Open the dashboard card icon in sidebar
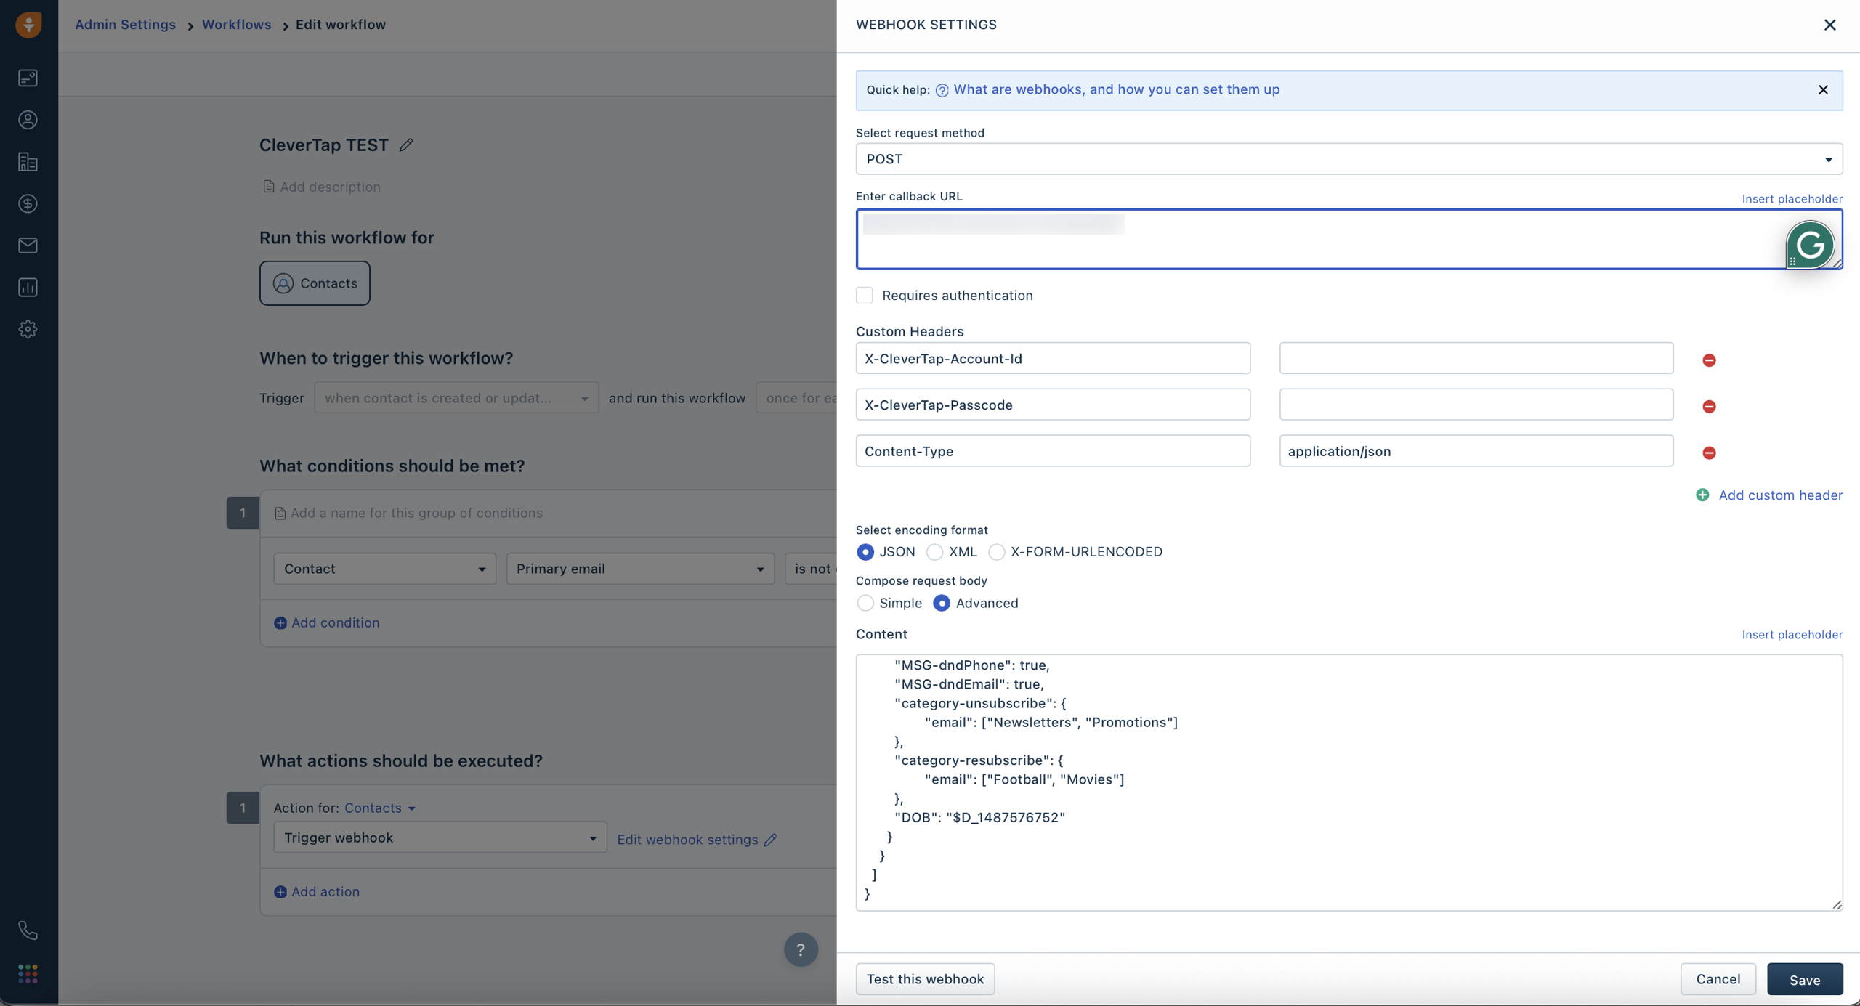This screenshot has height=1006, width=1860. click(28, 78)
